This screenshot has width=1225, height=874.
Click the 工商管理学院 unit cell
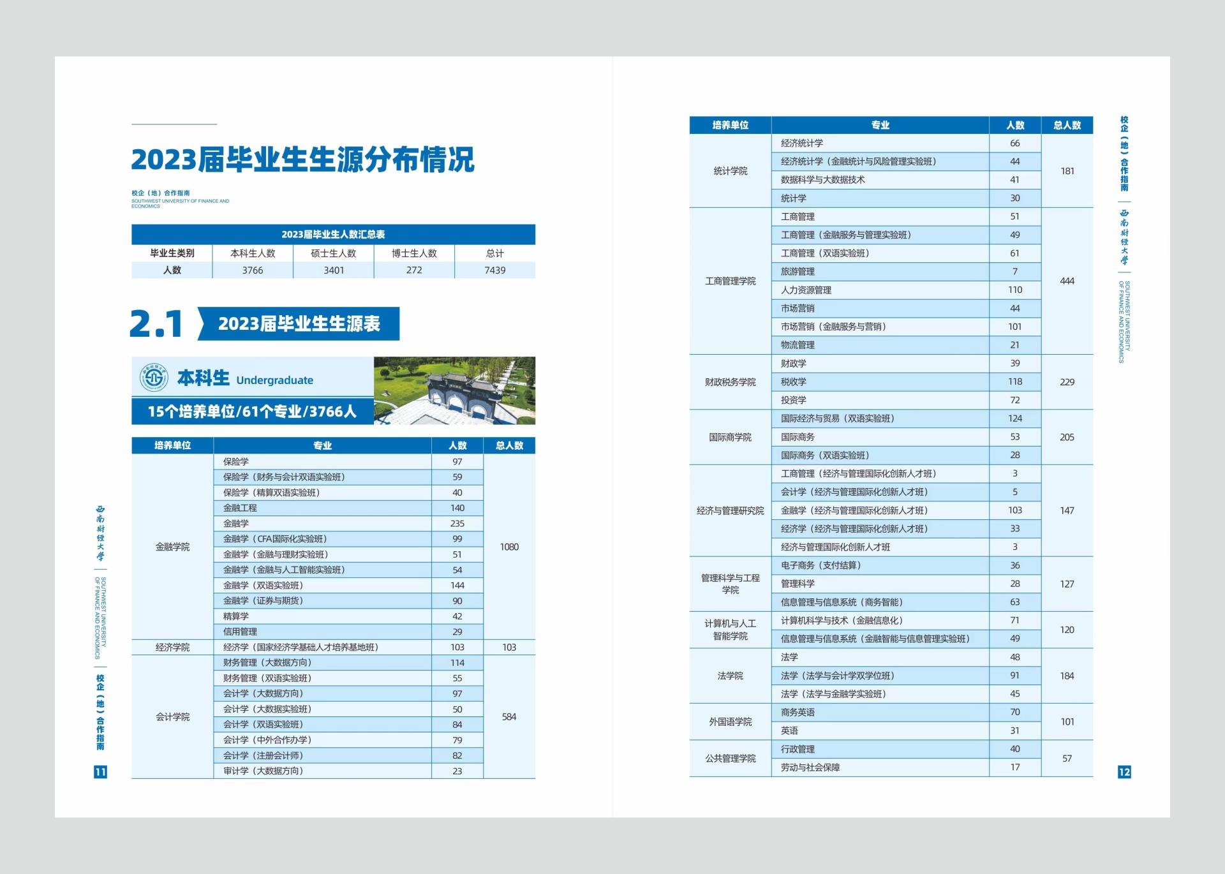pos(731,281)
